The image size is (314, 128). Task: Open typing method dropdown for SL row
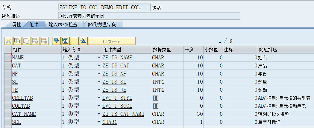[99, 82]
